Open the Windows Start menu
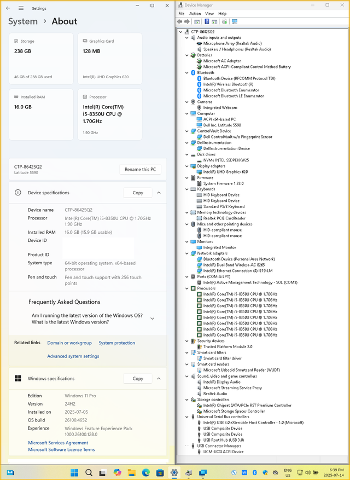The width and height of the screenshot is (350, 480). (74, 472)
